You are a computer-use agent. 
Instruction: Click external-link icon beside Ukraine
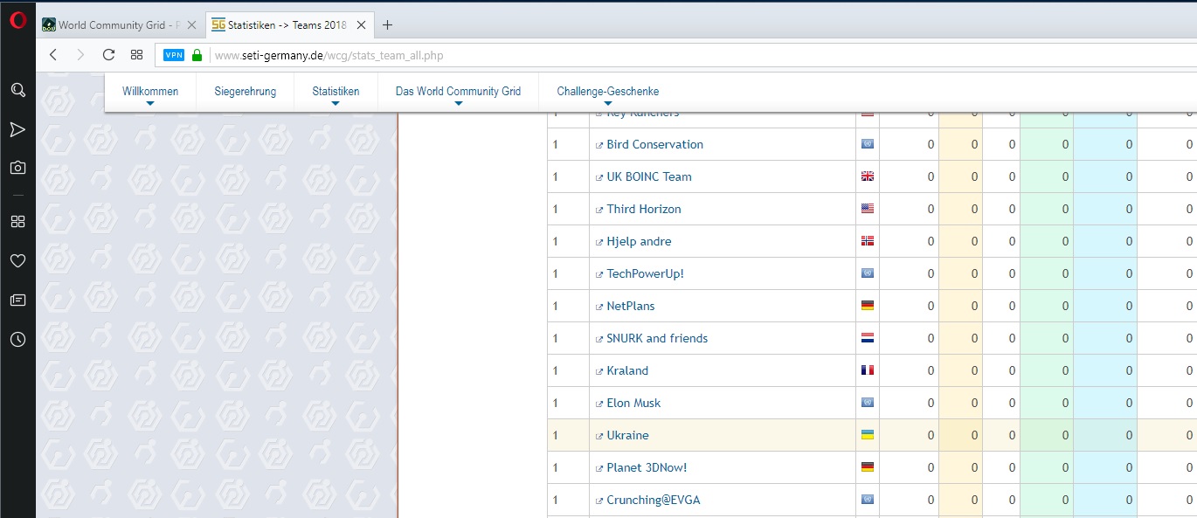click(599, 436)
